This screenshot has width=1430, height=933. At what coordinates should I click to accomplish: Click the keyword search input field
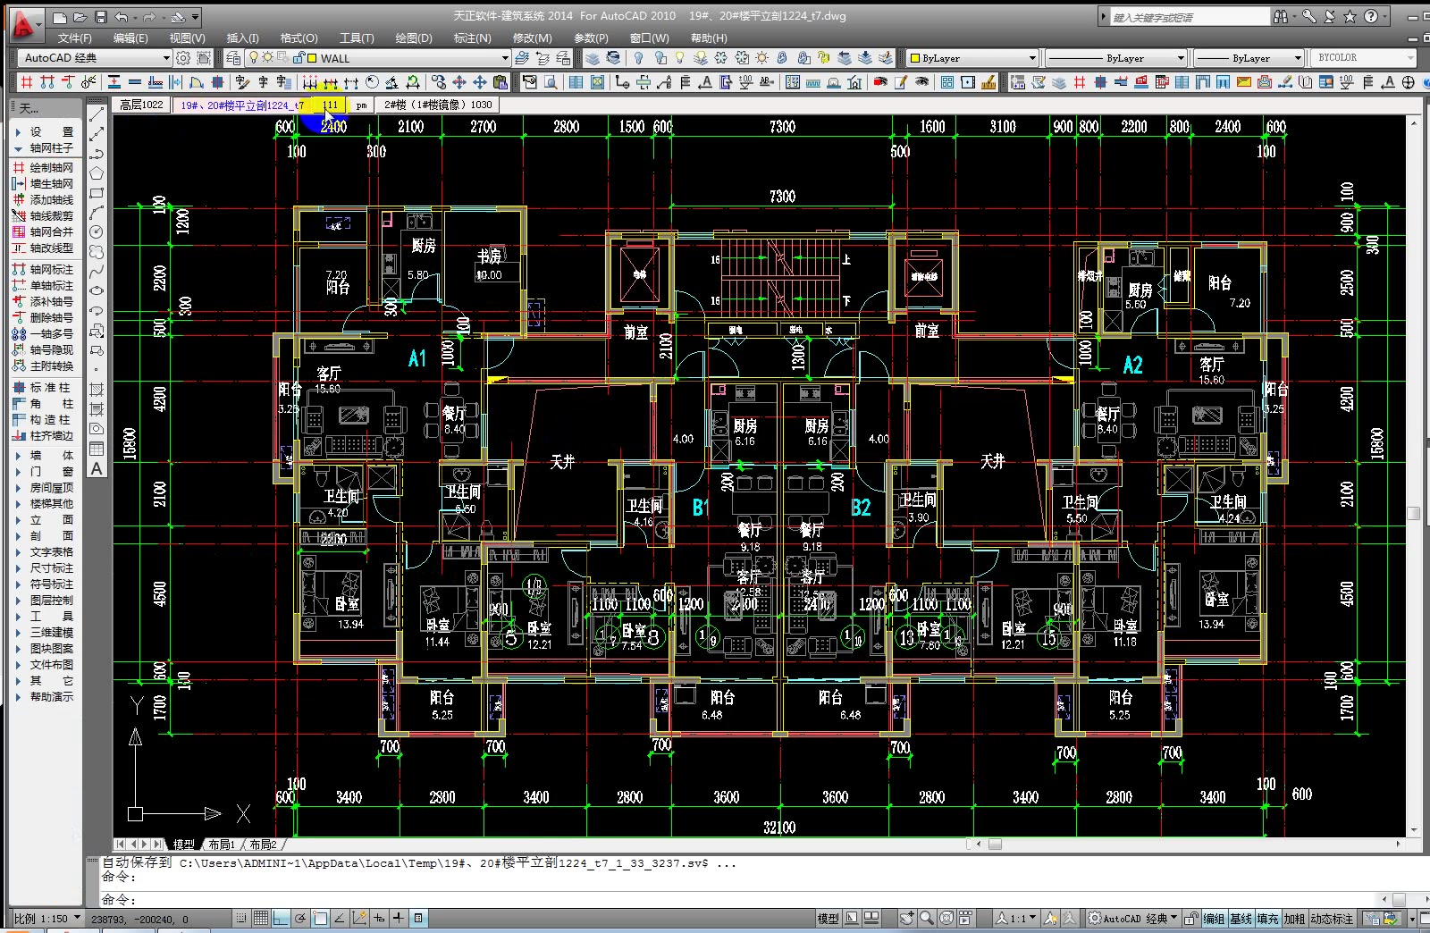1189,17
